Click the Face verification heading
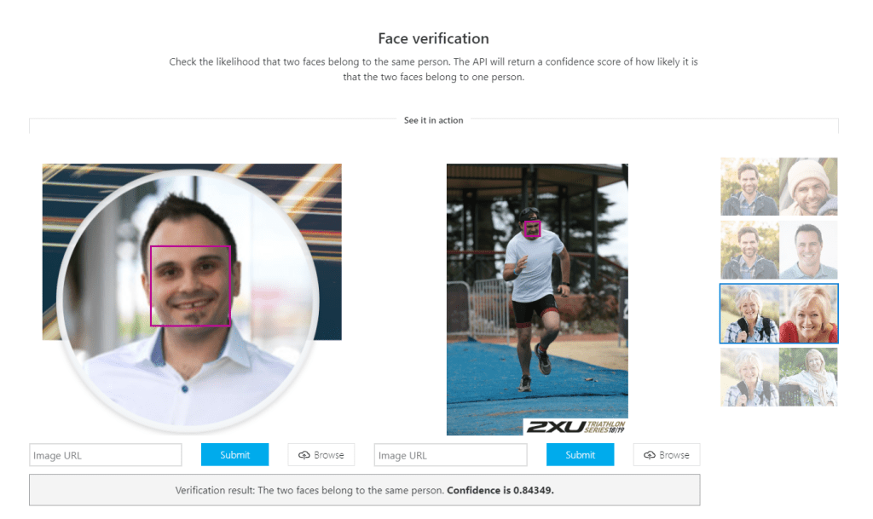This screenshot has height=519, width=873. pos(434,38)
